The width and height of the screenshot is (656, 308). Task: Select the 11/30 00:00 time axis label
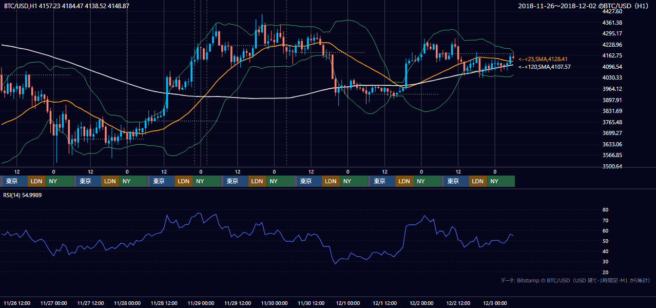pyautogui.click(x=275, y=303)
